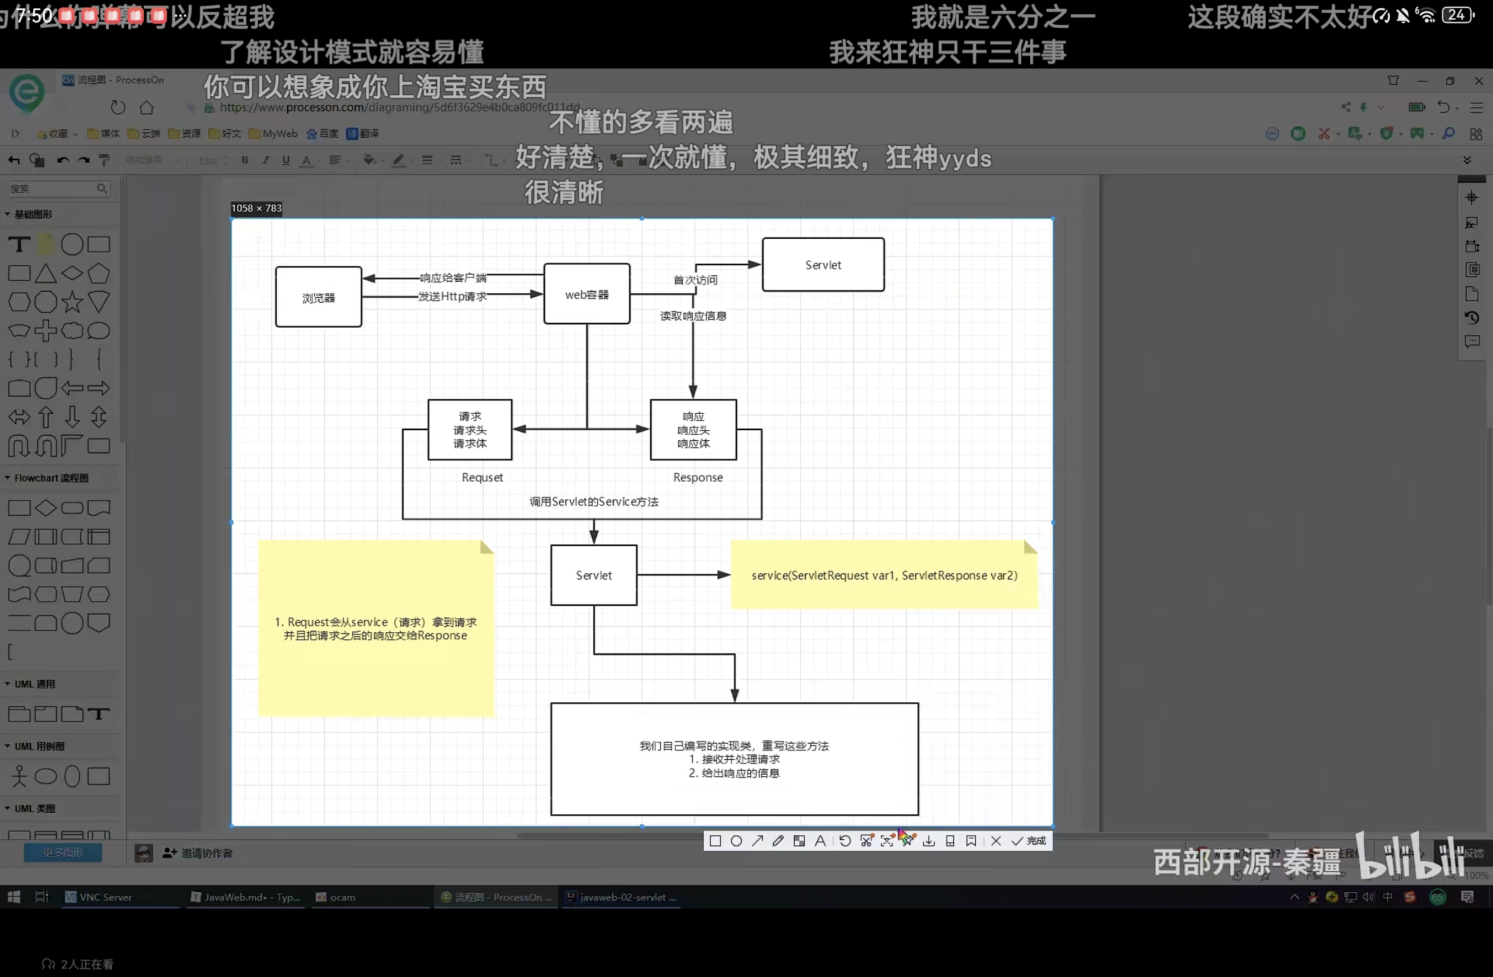Viewport: 1493px width, 977px height.
Task: Open the MyWeb bookmark folder
Action: click(273, 134)
